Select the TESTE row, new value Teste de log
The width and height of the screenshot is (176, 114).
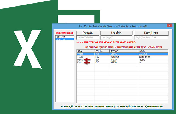click(x=123, y=57)
